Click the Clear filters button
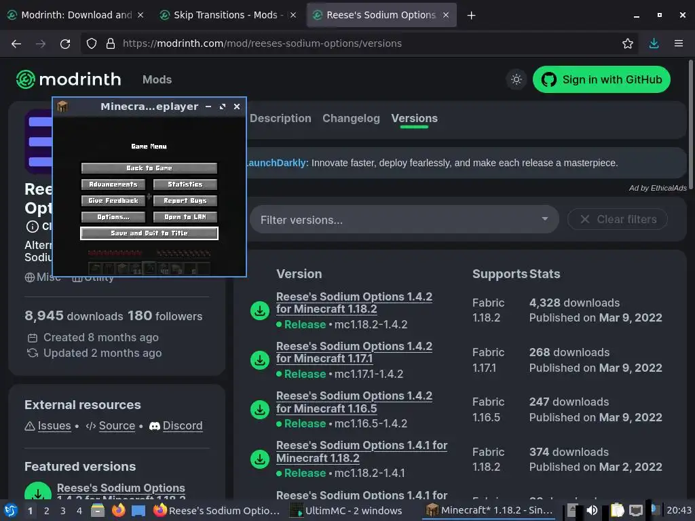Image resolution: width=695 pixels, height=521 pixels. coord(618,219)
